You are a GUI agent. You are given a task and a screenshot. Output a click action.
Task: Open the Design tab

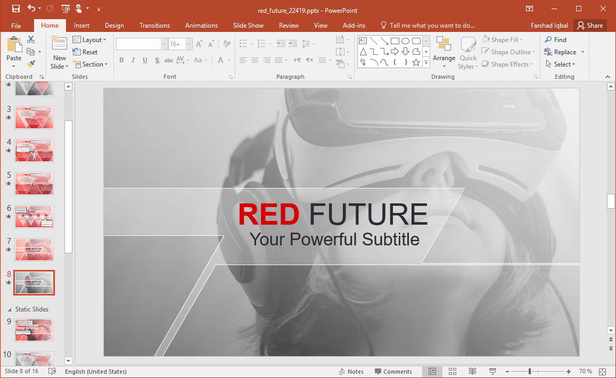coord(114,26)
